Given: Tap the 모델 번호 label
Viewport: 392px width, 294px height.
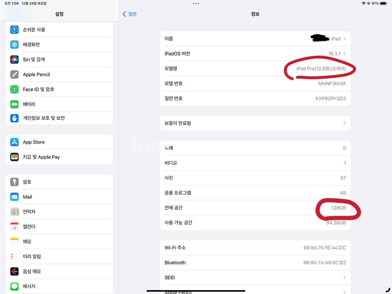Looking at the screenshot, I should point(174,83).
